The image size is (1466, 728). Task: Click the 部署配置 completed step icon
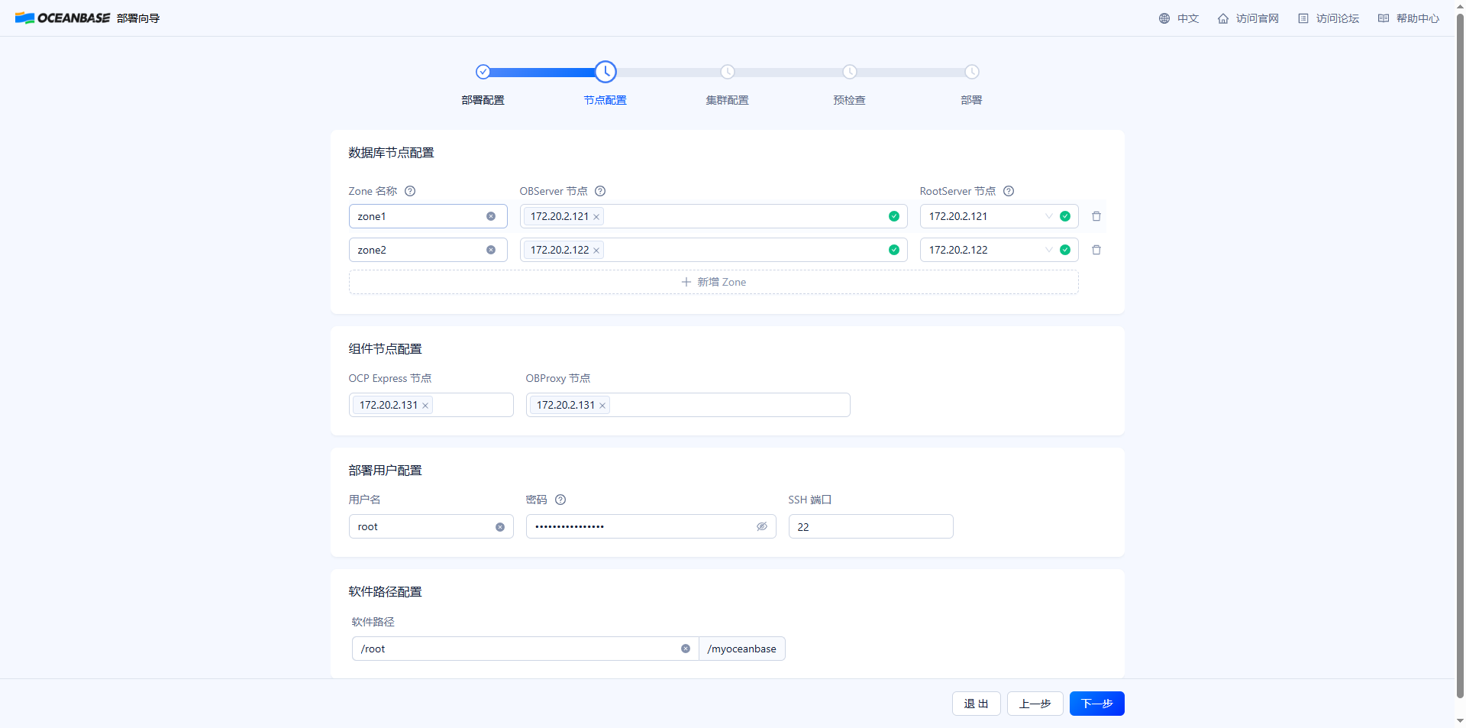coord(483,72)
